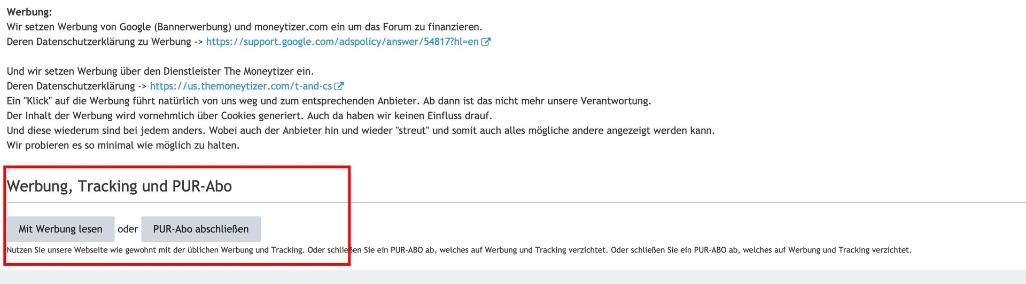Click the text Deren Datenschutzerklärung zu Werbung
This screenshot has width=1026, height=284.
[x=99, y=42]
